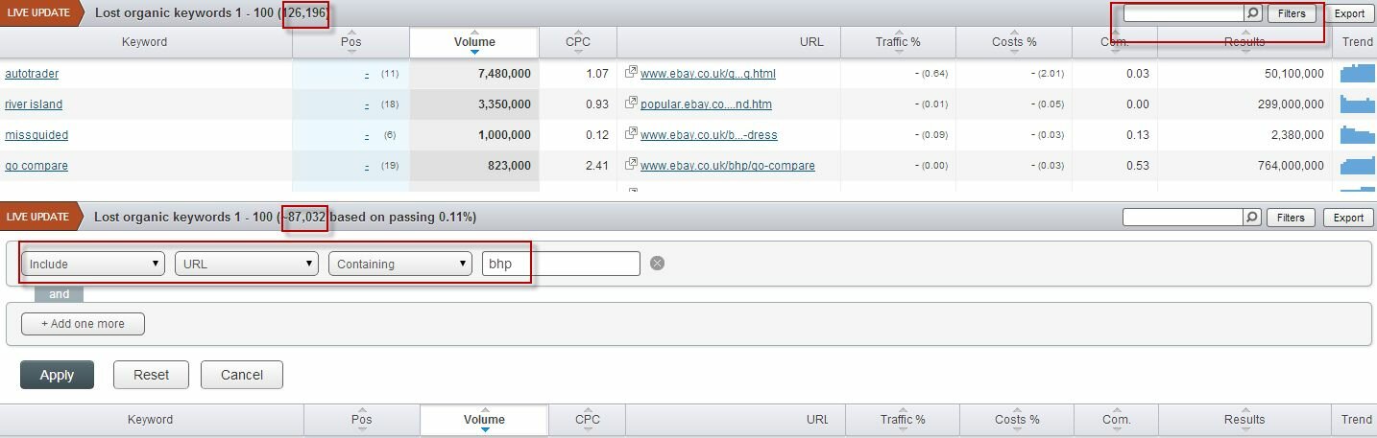Open external link icon for missguided URL
The height and width of the screenshot is (438, 1377).
coord(631,134)
